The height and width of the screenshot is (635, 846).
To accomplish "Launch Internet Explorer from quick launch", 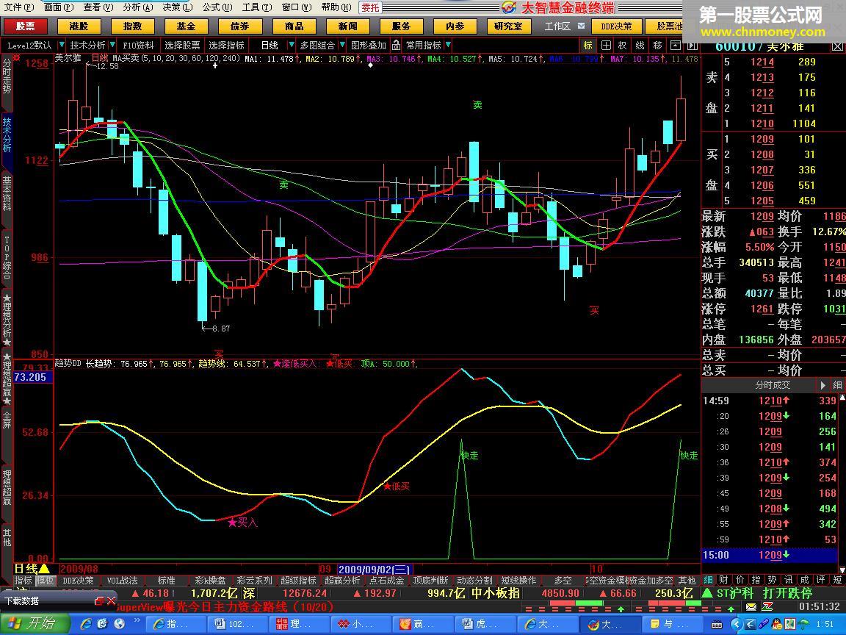I will pos(86,624).
